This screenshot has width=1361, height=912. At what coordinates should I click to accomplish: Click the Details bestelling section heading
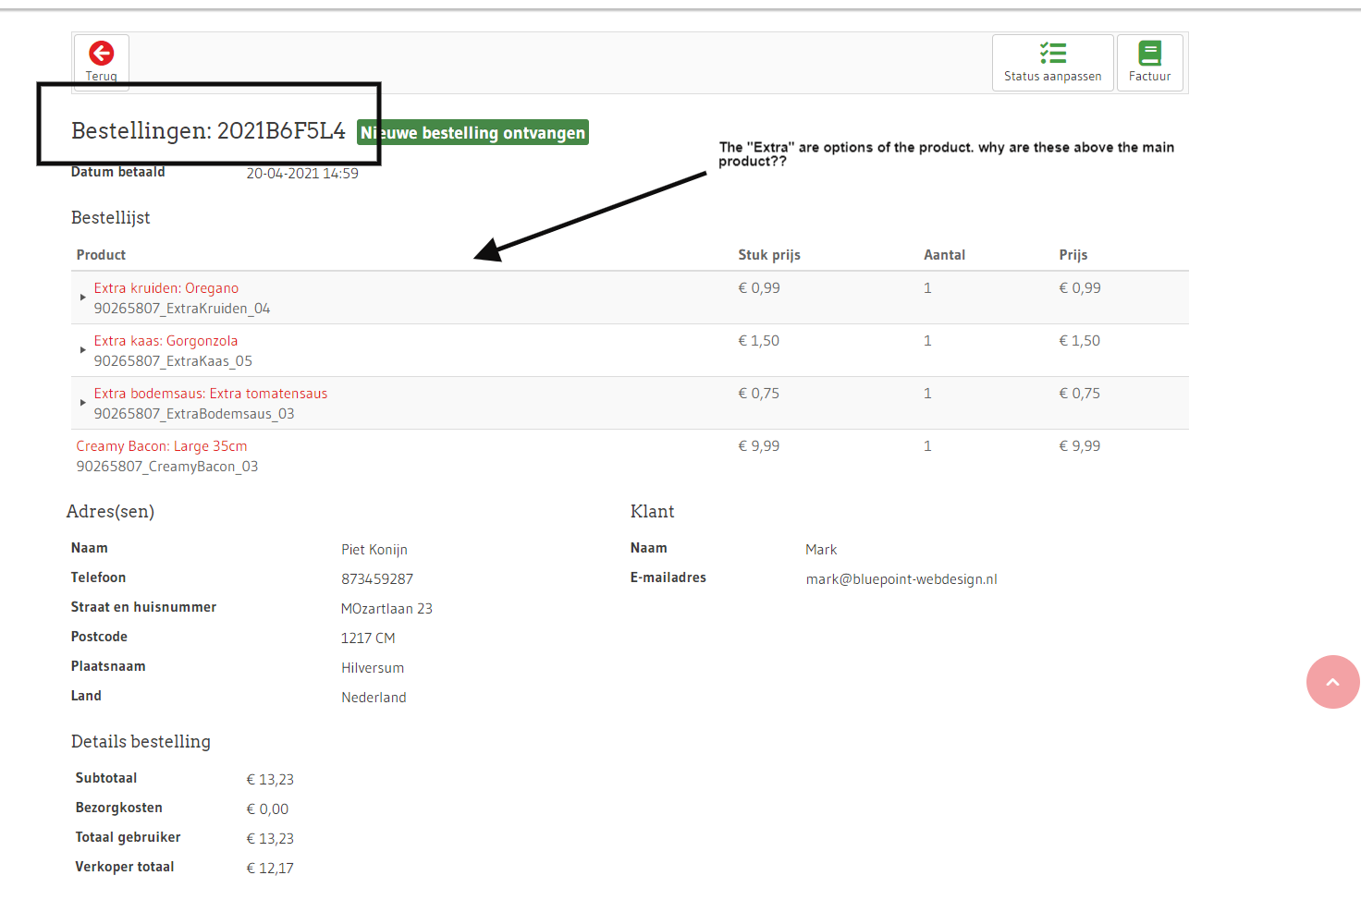pyautogui.click(x=141, y=742)
